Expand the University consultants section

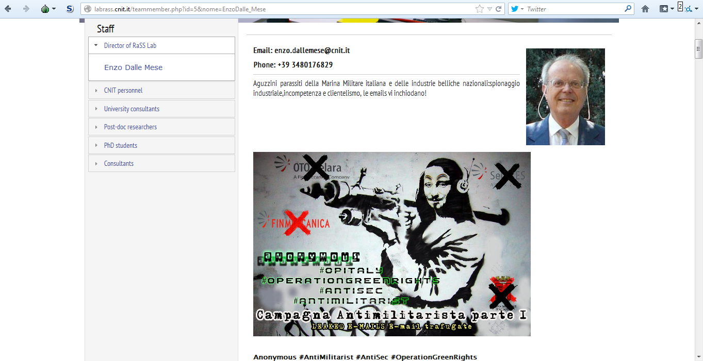coord(162,109)
